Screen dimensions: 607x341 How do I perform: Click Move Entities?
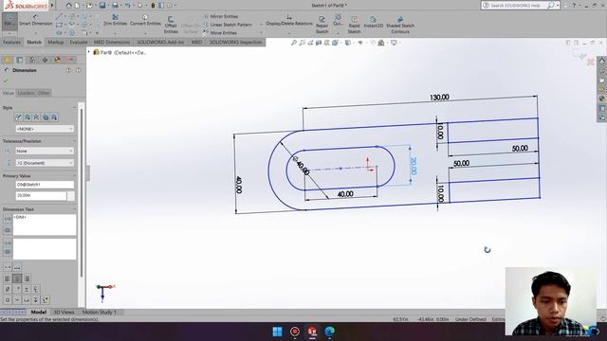[x=220, y=33]
